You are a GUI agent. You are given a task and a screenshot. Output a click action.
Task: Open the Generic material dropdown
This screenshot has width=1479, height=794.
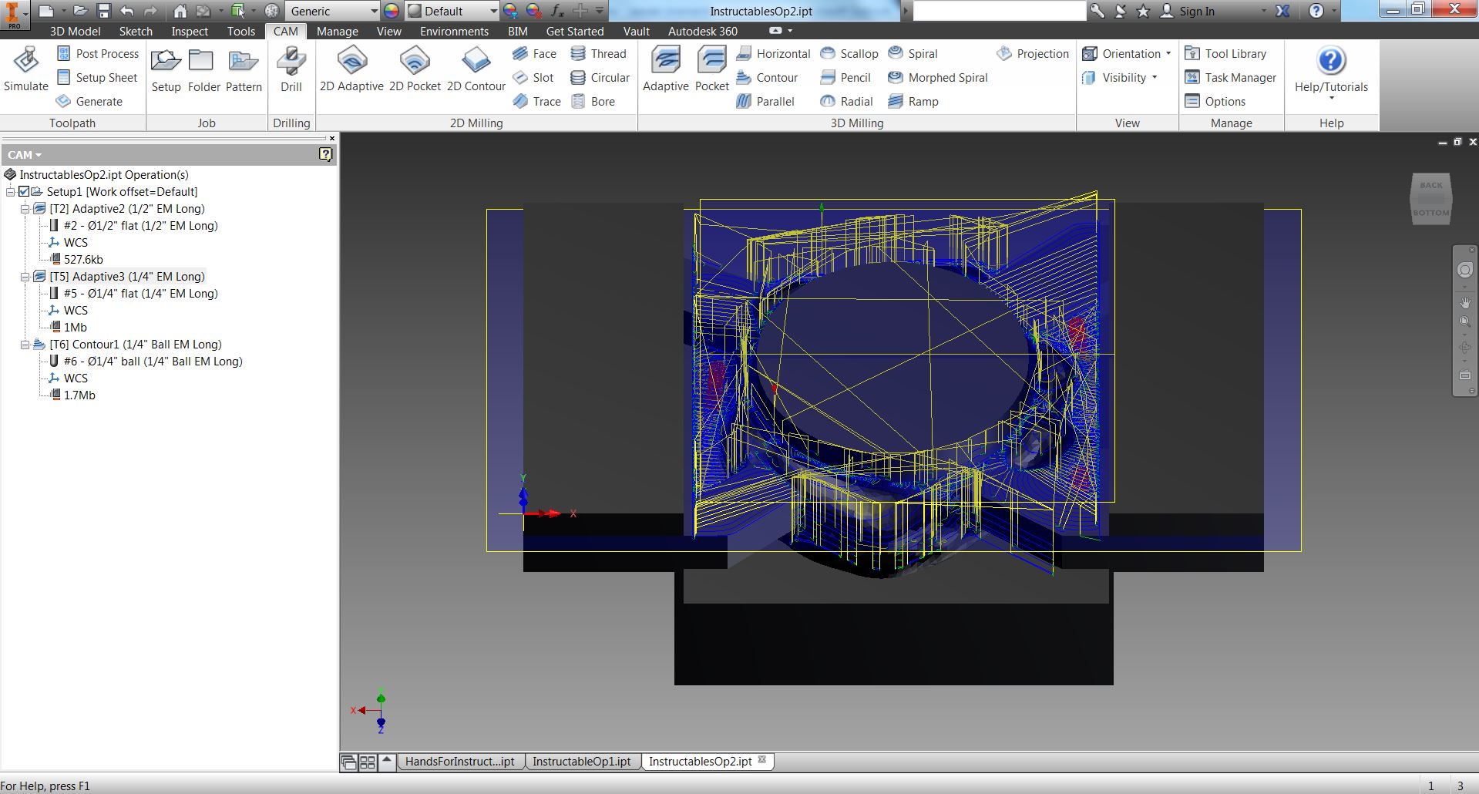pos(333,11)
